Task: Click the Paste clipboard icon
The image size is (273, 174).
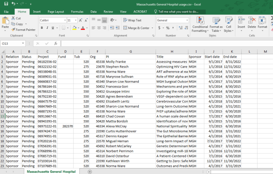Action: pyautogui.click(x=5, y=21)
